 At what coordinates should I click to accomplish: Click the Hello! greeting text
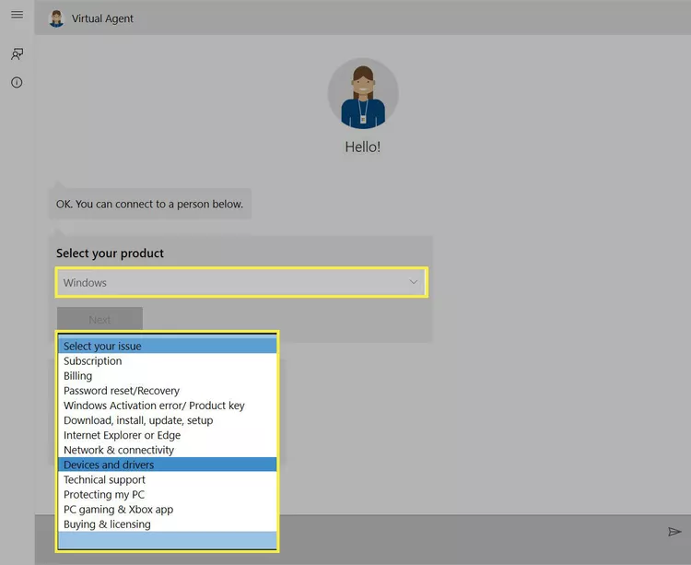(x=363, y=147)
